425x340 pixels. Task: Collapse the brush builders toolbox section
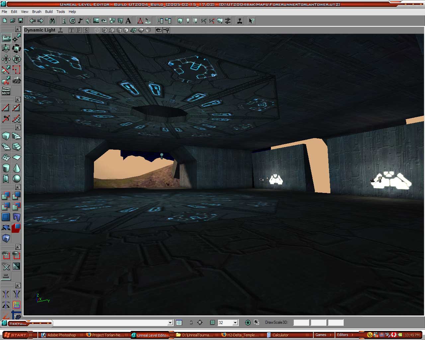point(18,127)
